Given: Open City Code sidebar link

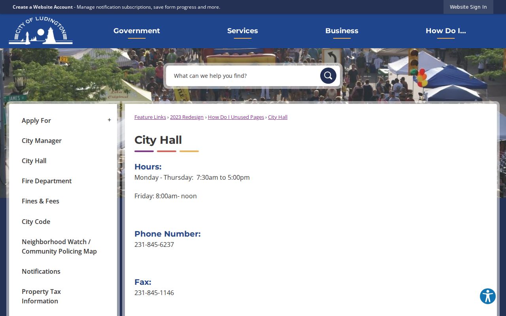Looking at the screenshot, I should [x=36, y=222].
